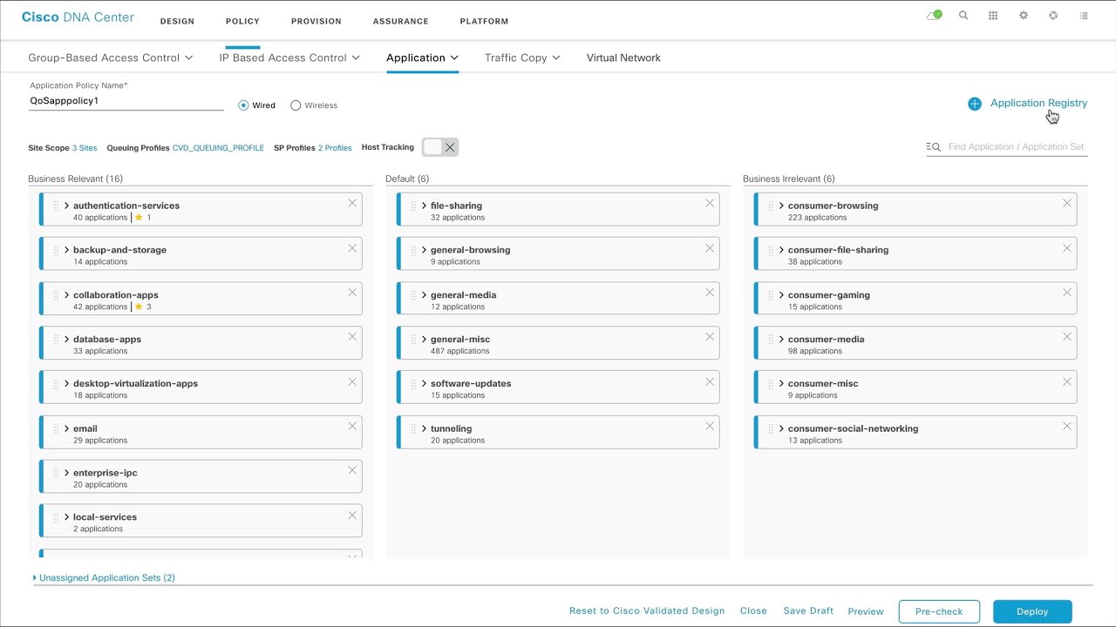Expand the enterprise-ipc set

[x=67, y=473]
